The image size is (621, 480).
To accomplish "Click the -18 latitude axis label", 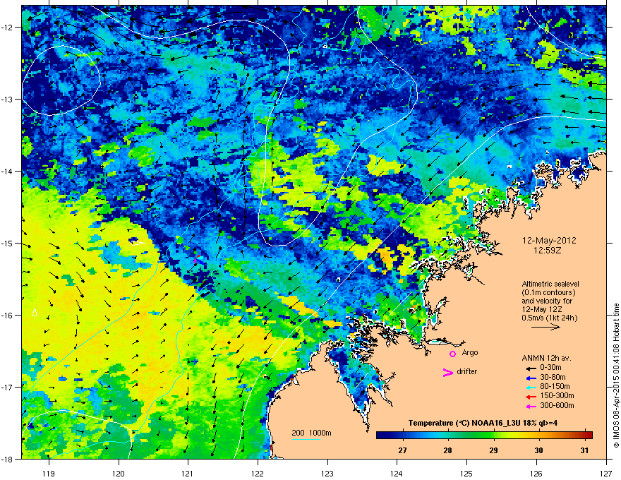I will pyautogui.click(x=7, y=460).
